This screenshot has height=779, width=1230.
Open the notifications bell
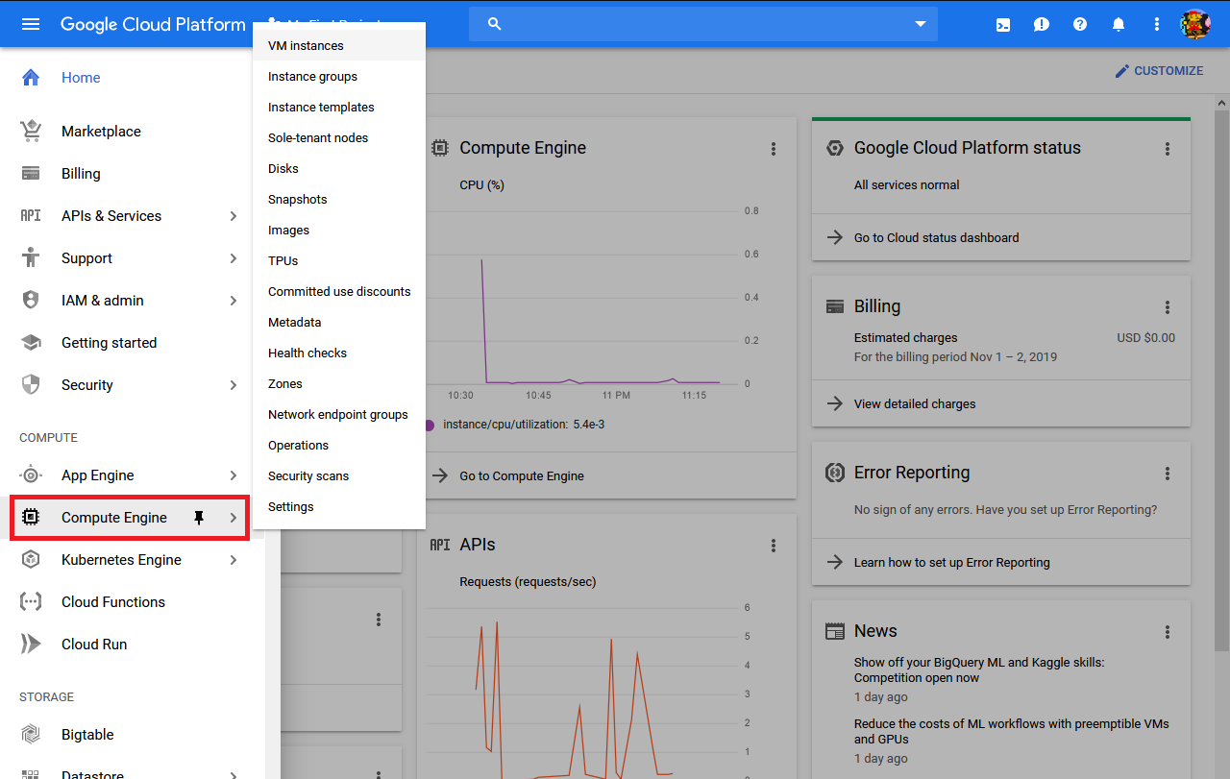point(1119,24)
